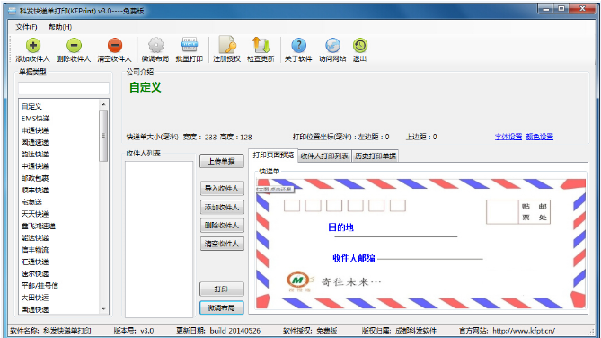
Task: Click the 收件人邮编 label on the envelope
Action: point(354,258)
